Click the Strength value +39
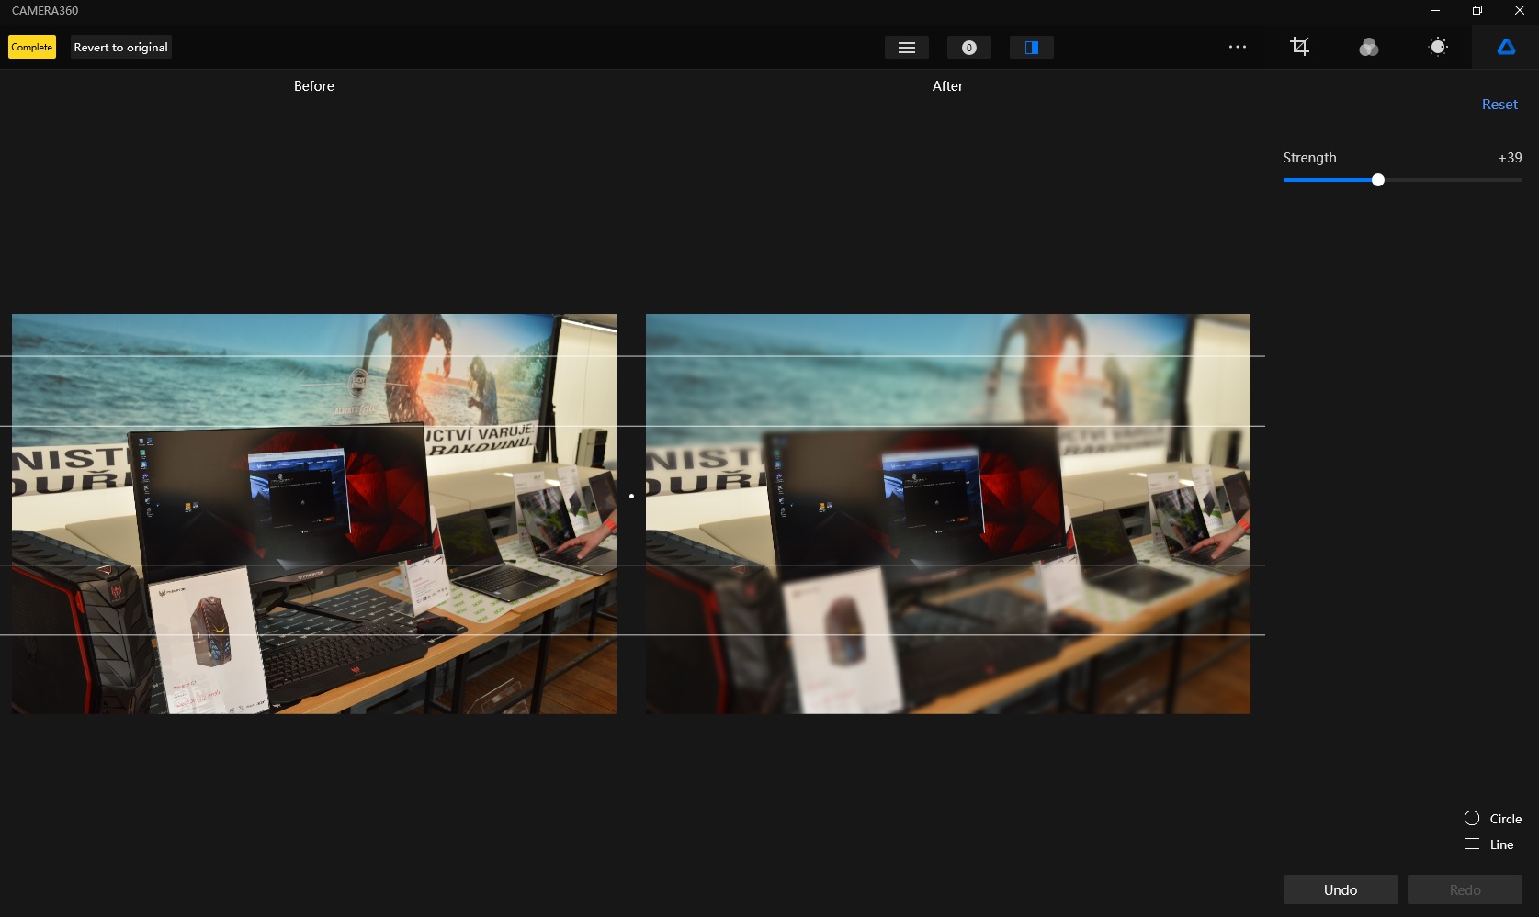This screenshot has height=917, width=1539. [1510, 158]
